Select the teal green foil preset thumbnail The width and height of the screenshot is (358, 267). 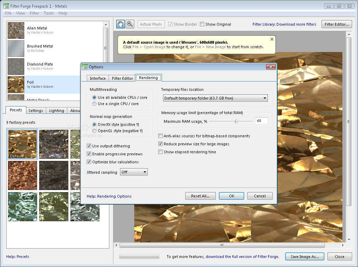coord(22,207)
